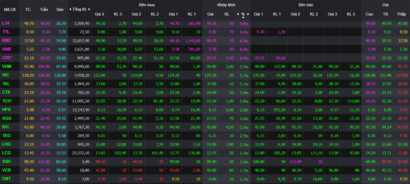Click SSH sell price 113.00
Viewport: 410px width, 184px height.
tap(296, 162)
